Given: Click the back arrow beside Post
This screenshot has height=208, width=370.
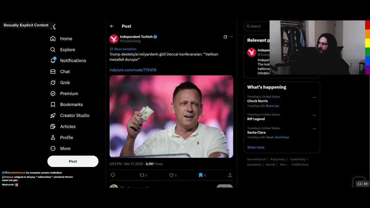Looking at the screenshot, I should pyautogui.click(x=112, y=26).
